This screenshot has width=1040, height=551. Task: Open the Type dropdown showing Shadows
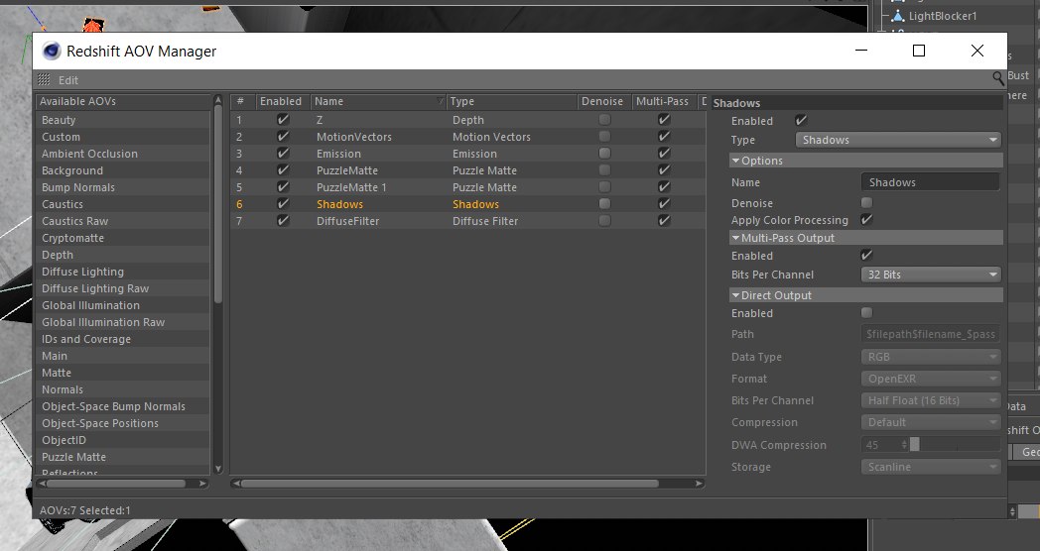click(x=897, y=140)
